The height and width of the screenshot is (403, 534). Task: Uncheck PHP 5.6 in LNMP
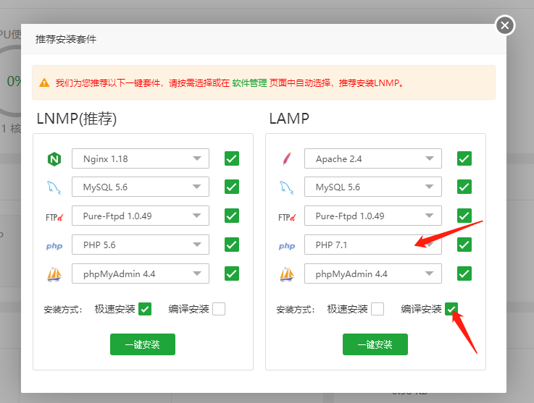[x=232, y=245]
